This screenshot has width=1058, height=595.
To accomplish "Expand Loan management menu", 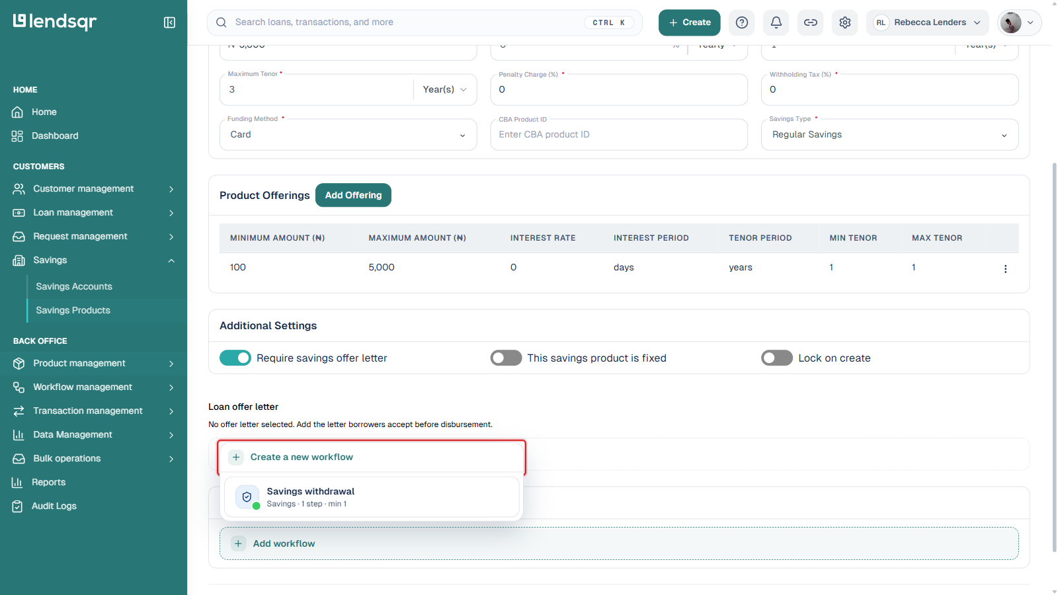I will pos(93,212).
